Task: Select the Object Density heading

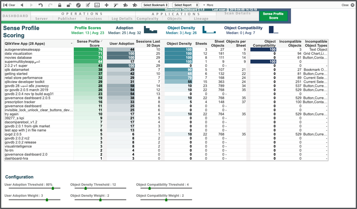Action: 181,28
